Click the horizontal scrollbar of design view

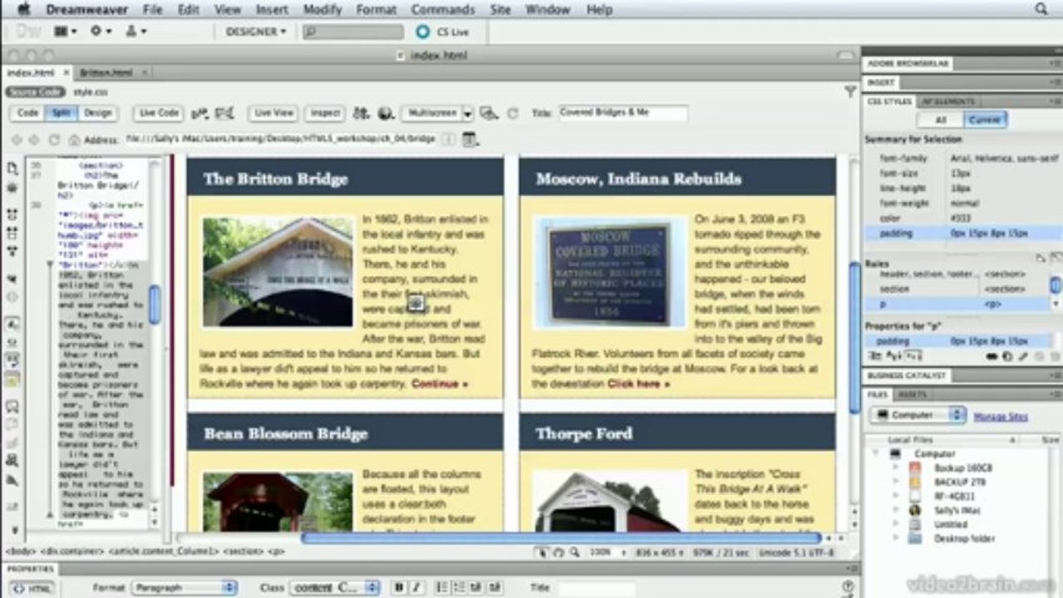tap(561, 538)
